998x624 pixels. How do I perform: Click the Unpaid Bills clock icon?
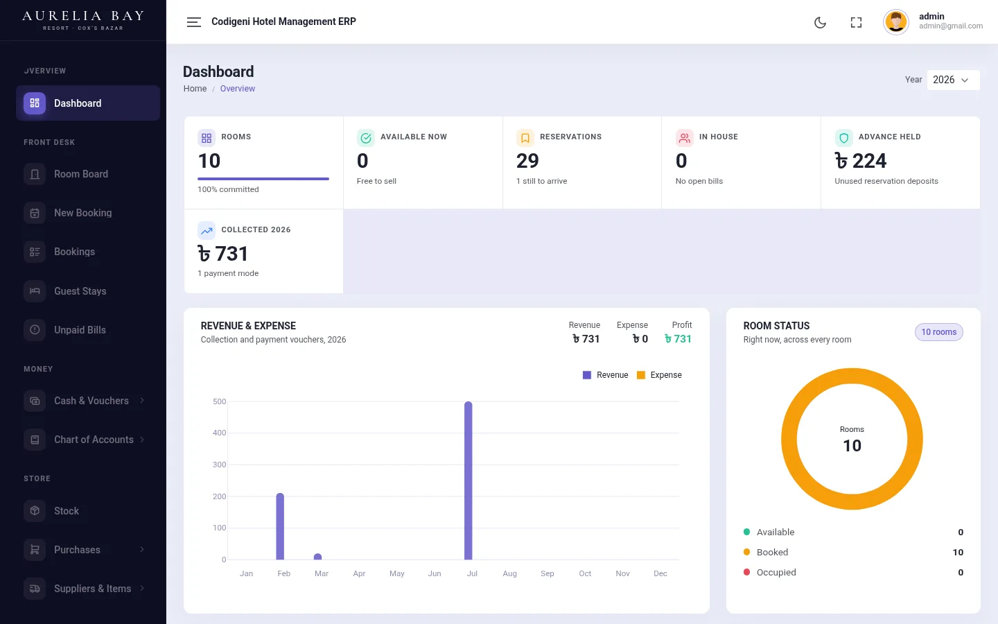(35, 330)
